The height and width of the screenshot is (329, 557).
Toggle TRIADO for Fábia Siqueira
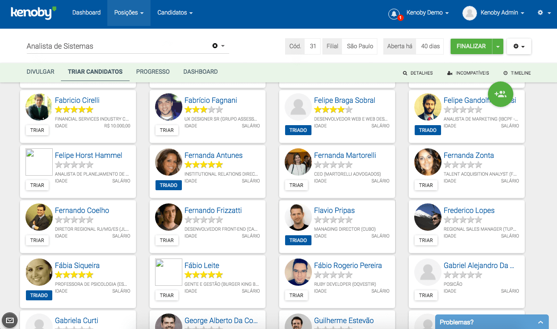point(39,295)
